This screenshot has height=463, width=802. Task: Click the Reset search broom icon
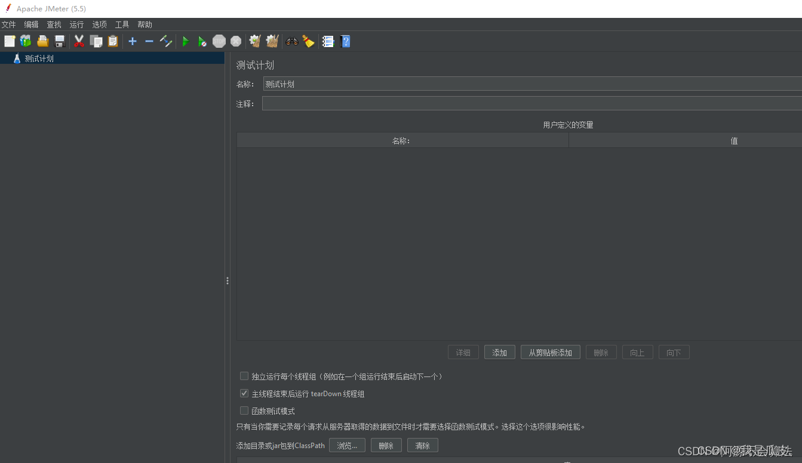point(308,41)
